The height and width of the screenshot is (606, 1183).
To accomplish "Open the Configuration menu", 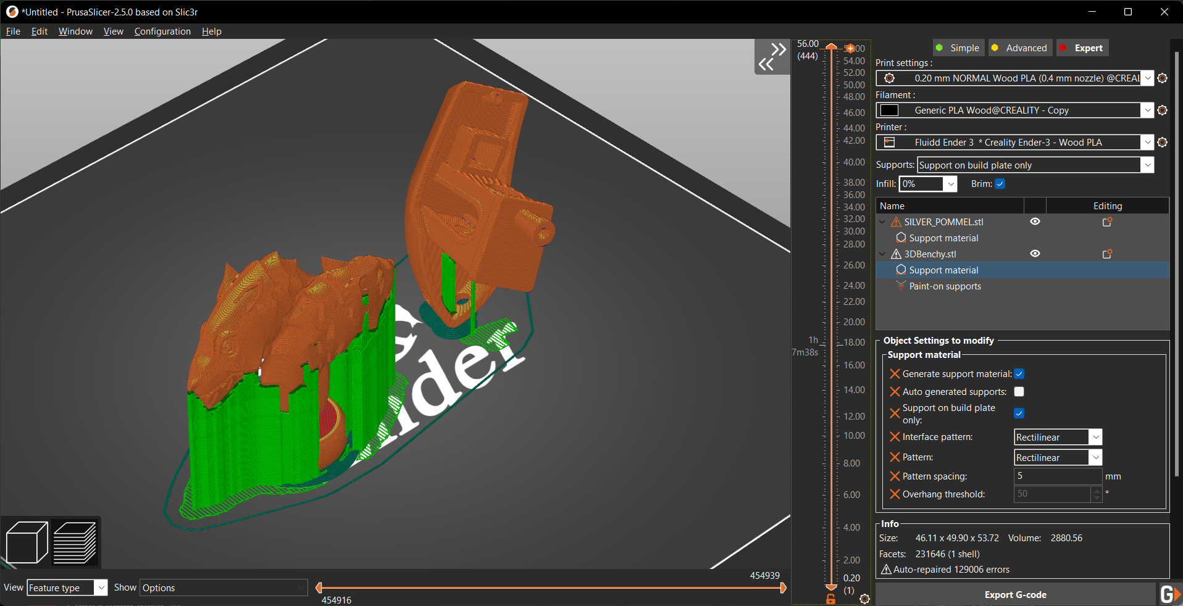I will pyautogui.click(x=162, y=31).
